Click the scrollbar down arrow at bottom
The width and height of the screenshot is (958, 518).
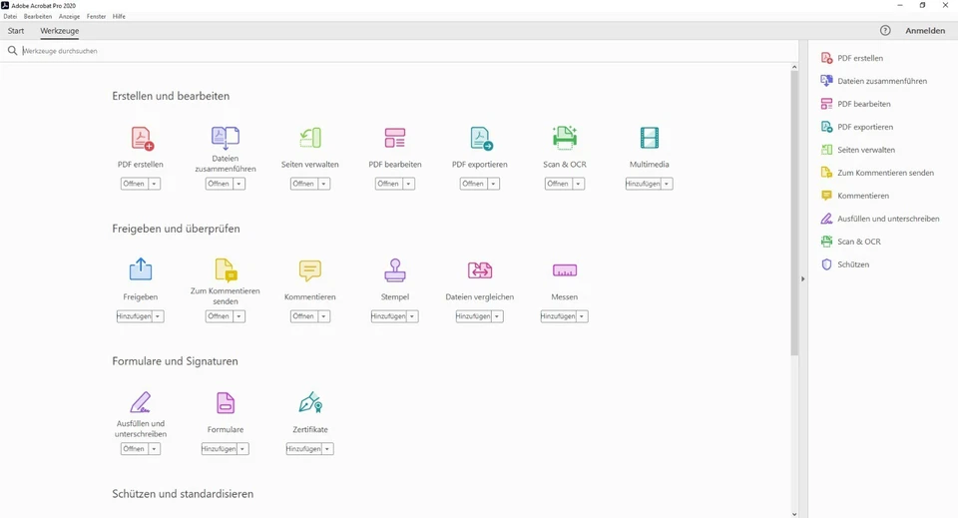[x=794, y=514]
